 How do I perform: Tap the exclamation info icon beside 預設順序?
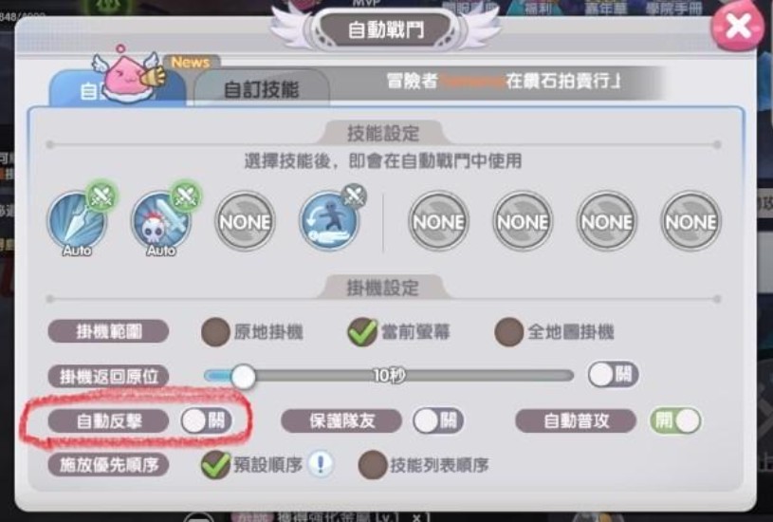(321, 464)
